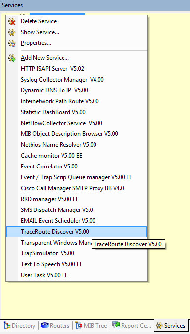190x334 pixels.
Task: Select HTTP ISAPI Server V5.02
Action: [x=76, y=69]
